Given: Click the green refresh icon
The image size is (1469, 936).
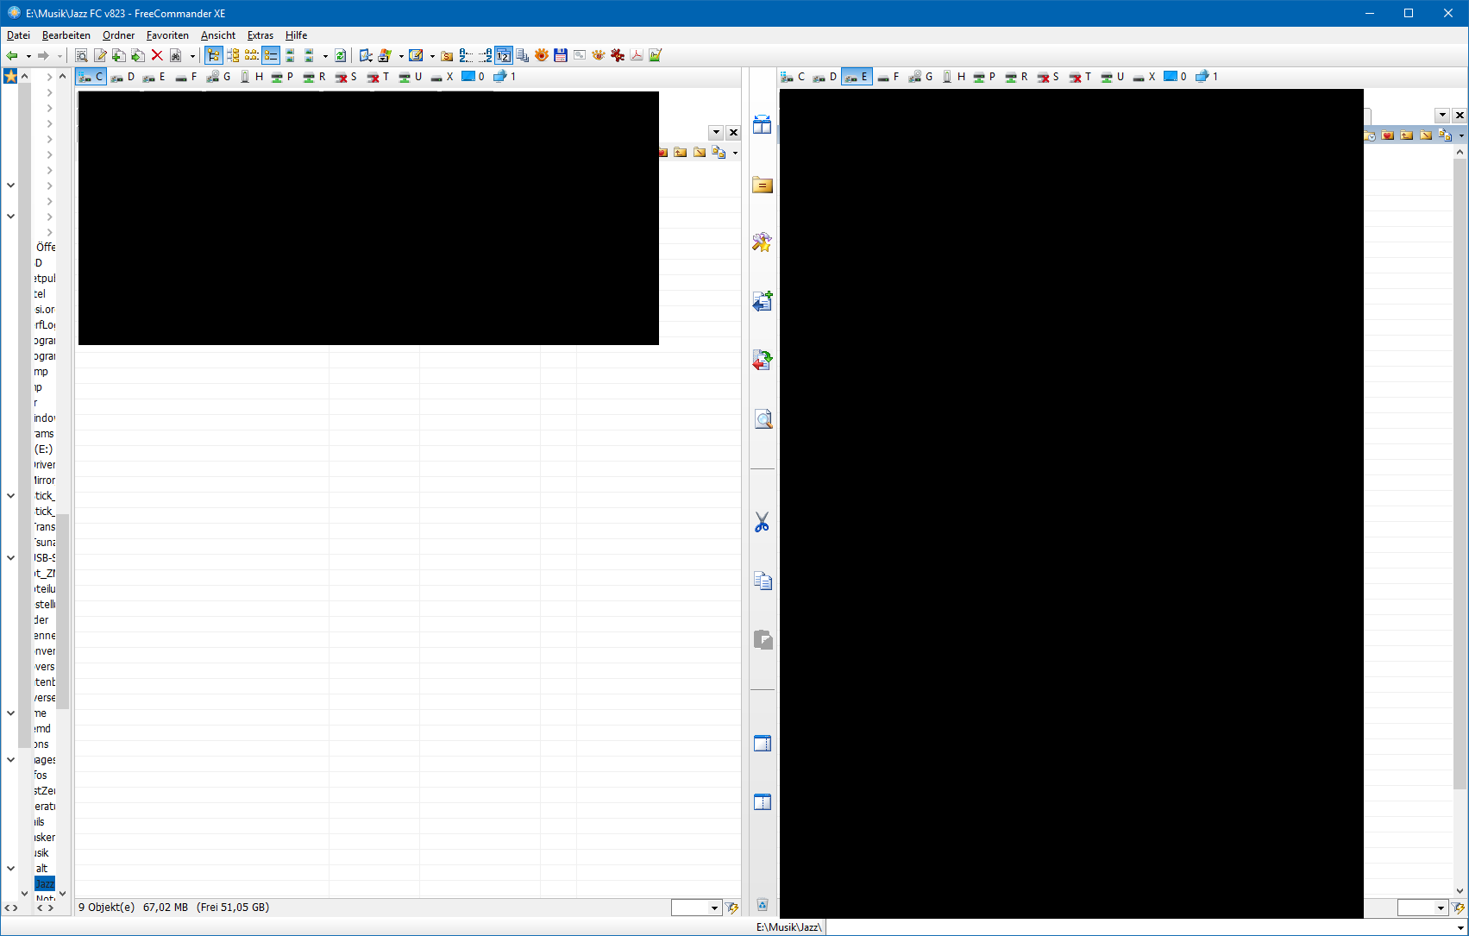Looking at the screenshot, I should point(341,55).
